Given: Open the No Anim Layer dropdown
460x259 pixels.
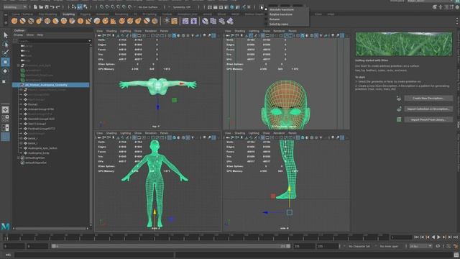Looking at the screenshot, I should click(x=390, y=246).
